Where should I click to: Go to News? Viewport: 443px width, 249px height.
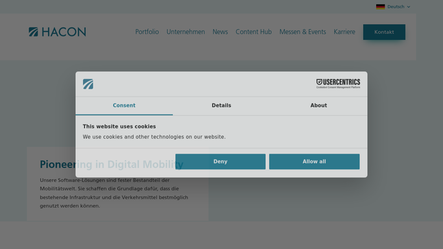220,32
